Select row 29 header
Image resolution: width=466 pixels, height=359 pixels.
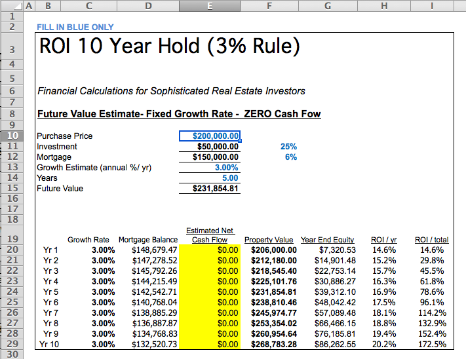[x=12, y=344]
